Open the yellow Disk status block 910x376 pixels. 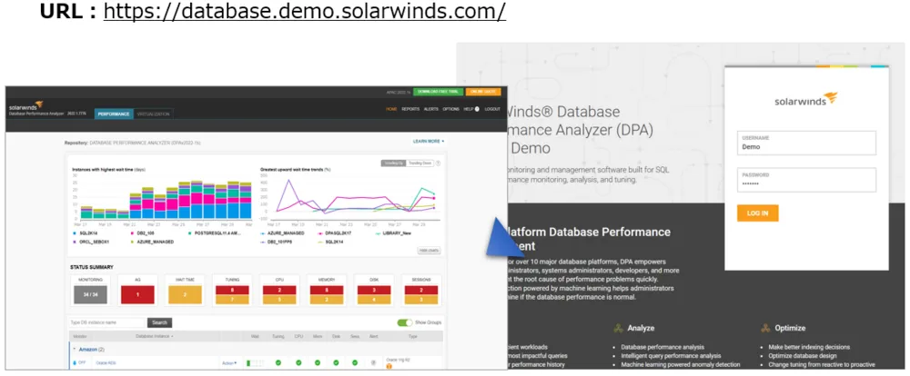click(x=374, y=300)
